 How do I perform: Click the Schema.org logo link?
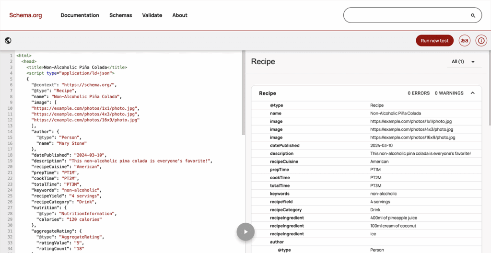click(25, 15)
